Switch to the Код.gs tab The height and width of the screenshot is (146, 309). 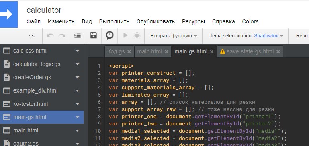click(x=116, y=52)
